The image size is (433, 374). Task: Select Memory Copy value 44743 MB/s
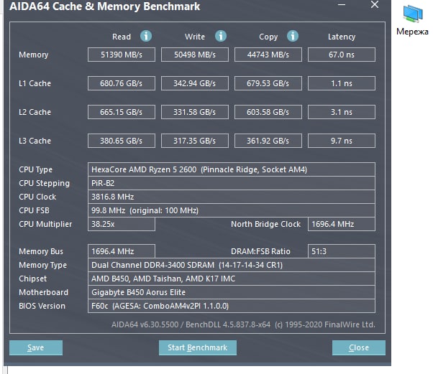point(268,55)
